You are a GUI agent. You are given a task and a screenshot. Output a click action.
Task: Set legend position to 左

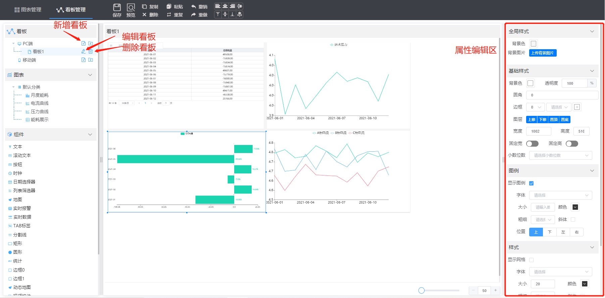click(563, 232)
